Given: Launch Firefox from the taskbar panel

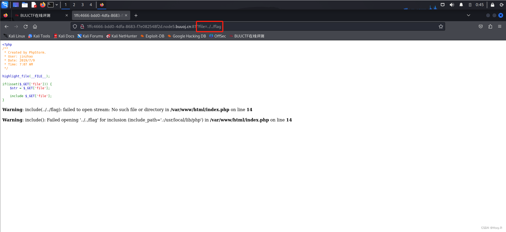Looking at the screenshot, I should click(x=42, y=5).
